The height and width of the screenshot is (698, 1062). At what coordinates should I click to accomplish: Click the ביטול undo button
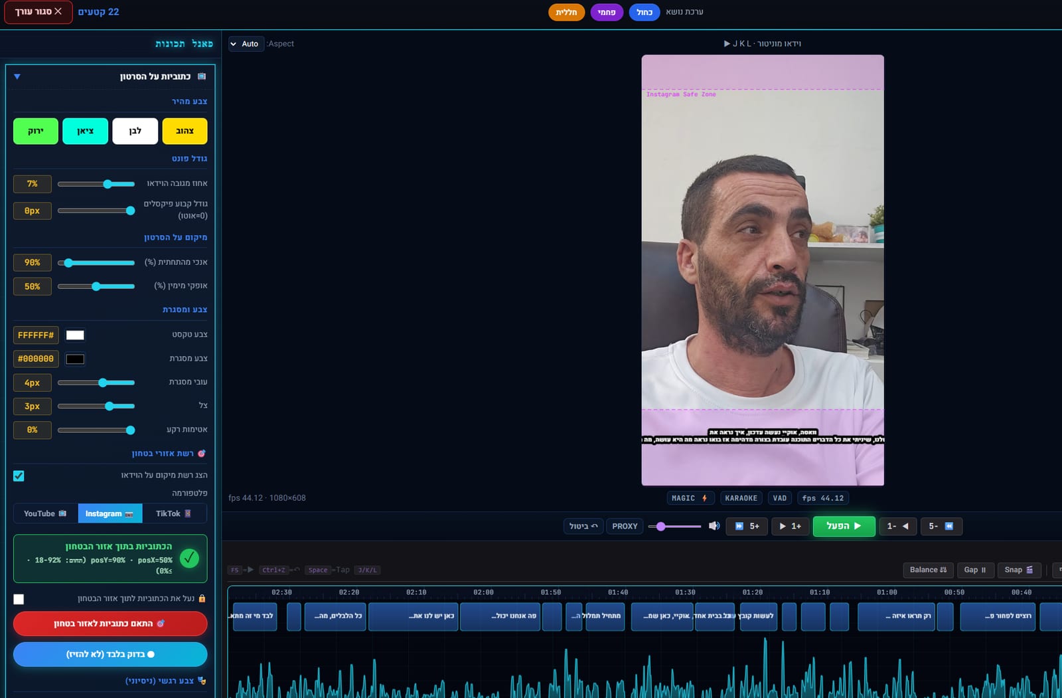click(583, 526)
